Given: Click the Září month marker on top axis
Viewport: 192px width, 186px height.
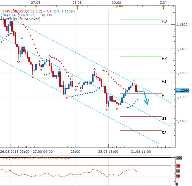Looking at the screenshot, I should [163, 2].
